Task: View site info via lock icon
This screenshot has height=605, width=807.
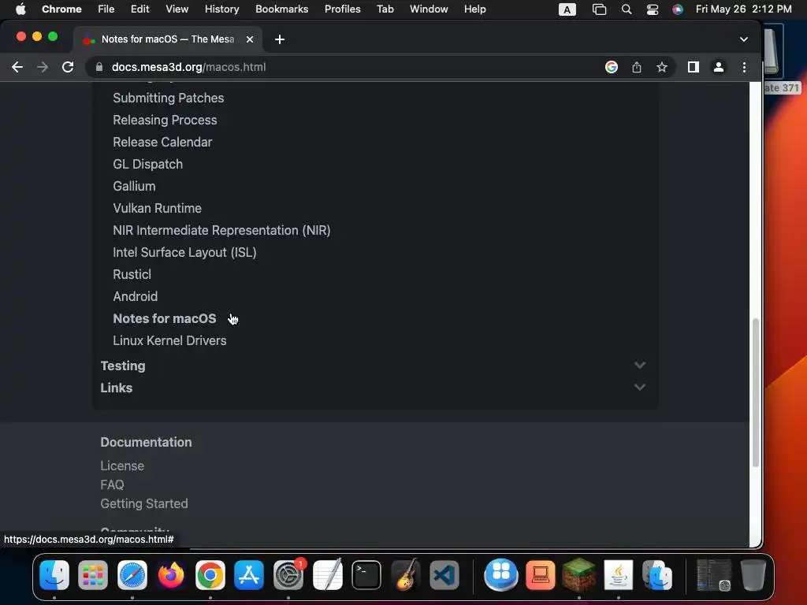Action: click(x=99, y=67)
